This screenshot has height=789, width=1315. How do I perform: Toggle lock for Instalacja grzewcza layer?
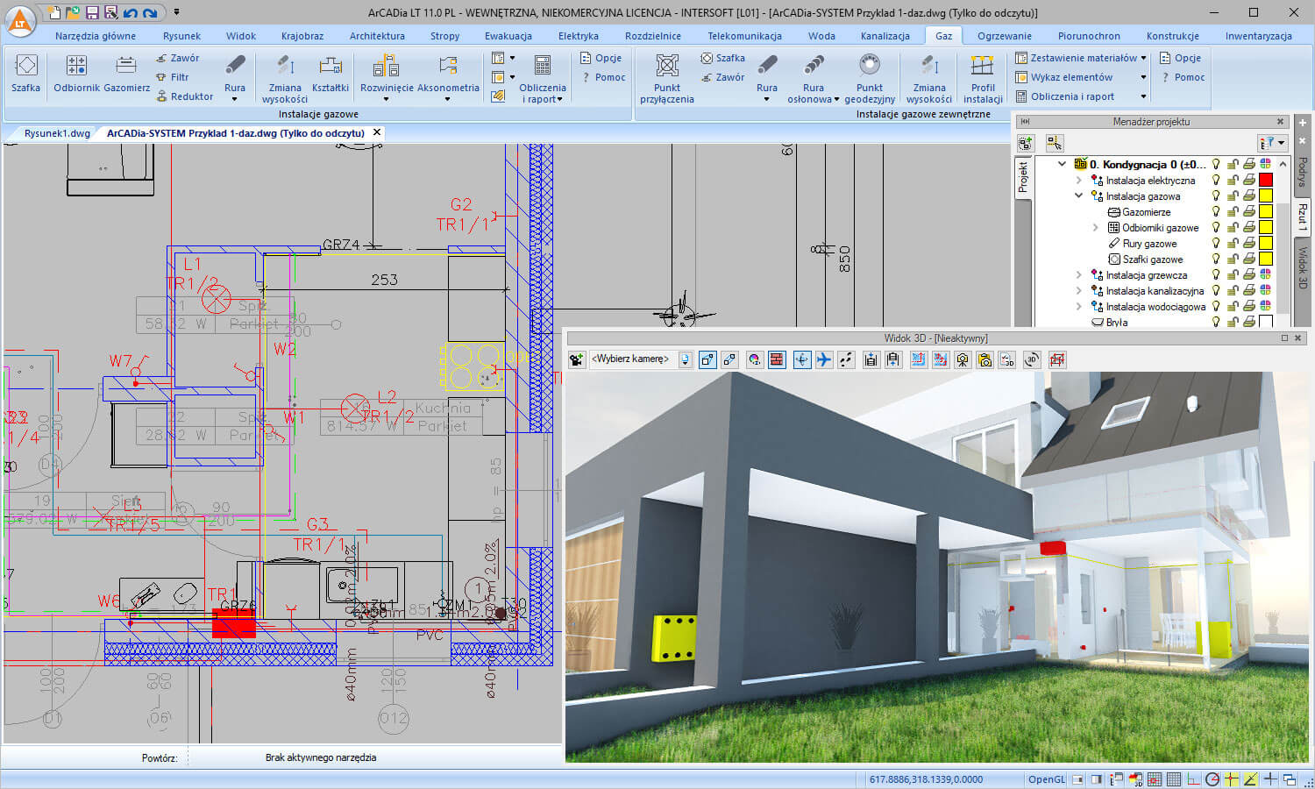tap(1233, 274)
